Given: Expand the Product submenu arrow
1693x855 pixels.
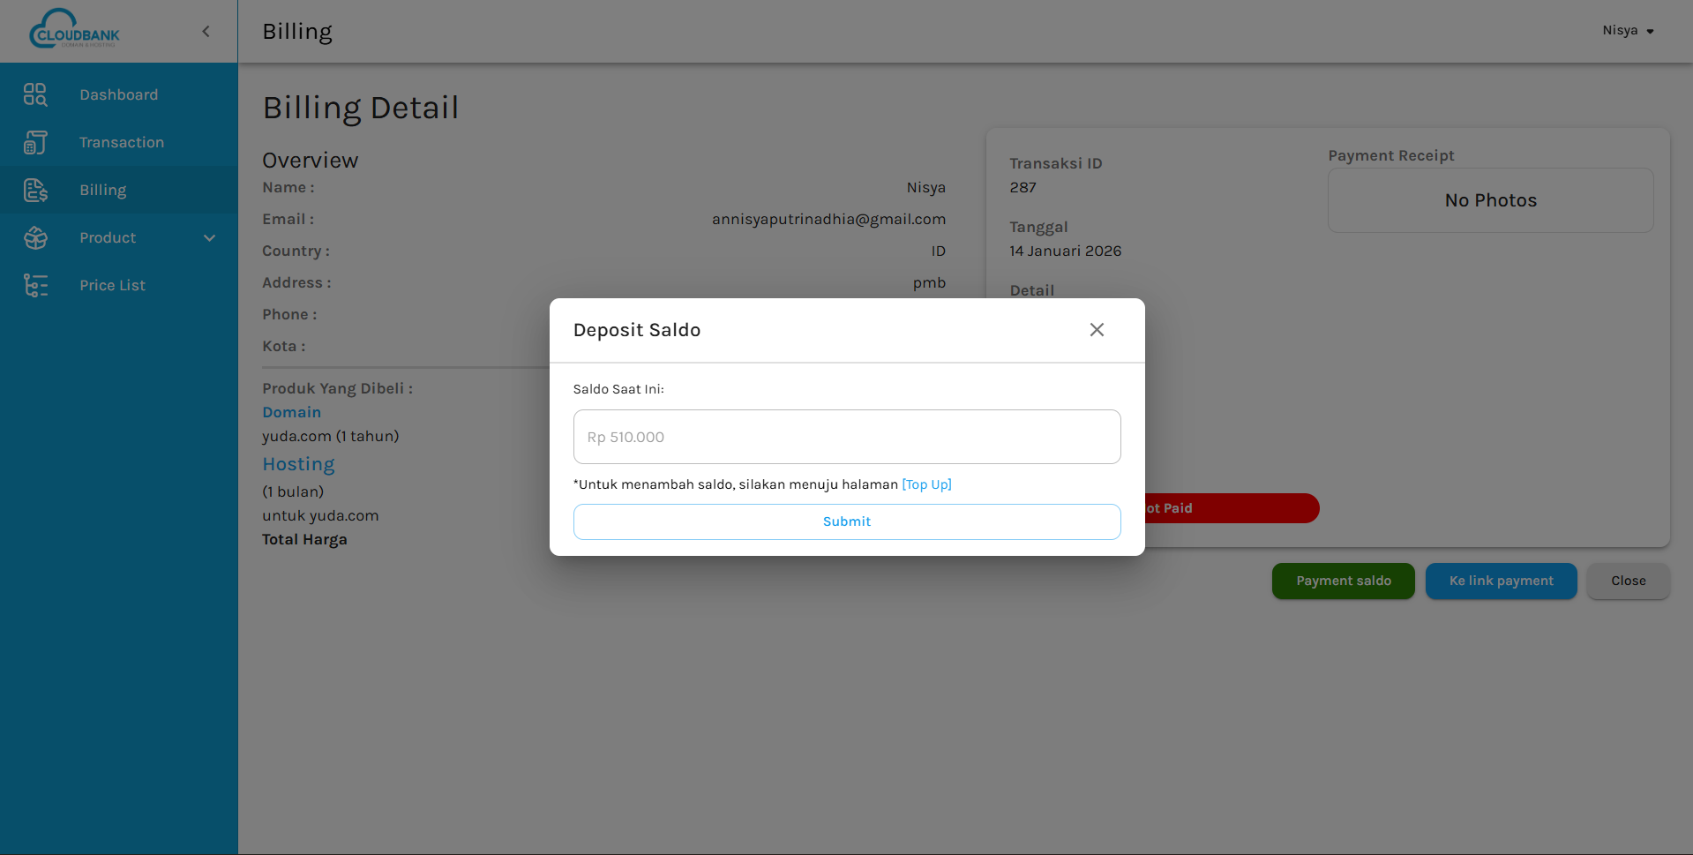Looking at the screenshot, I should [209, 237].
